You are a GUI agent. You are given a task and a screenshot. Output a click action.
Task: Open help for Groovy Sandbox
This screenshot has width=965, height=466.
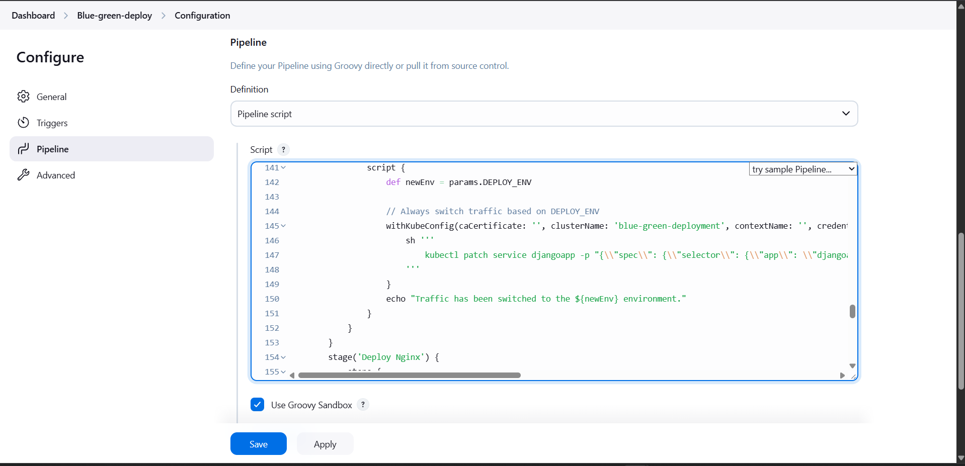(x=363, y=404)
